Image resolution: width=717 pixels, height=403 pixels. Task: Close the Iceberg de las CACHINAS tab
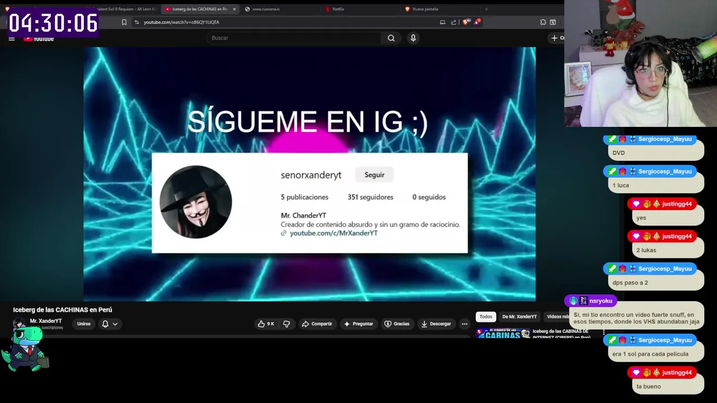tap(234, 9)
